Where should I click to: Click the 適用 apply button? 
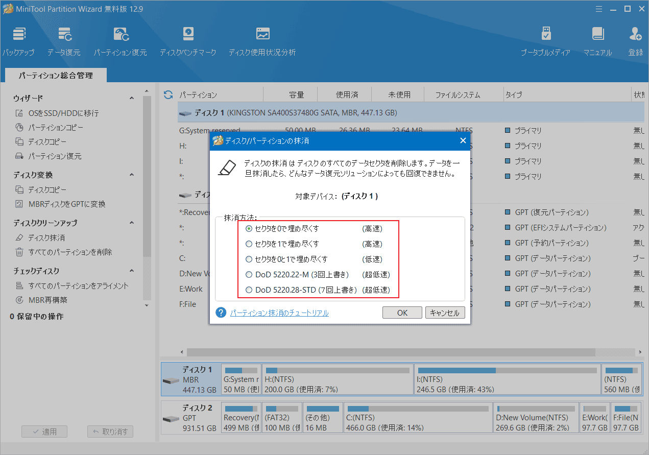tap(44, 432)
